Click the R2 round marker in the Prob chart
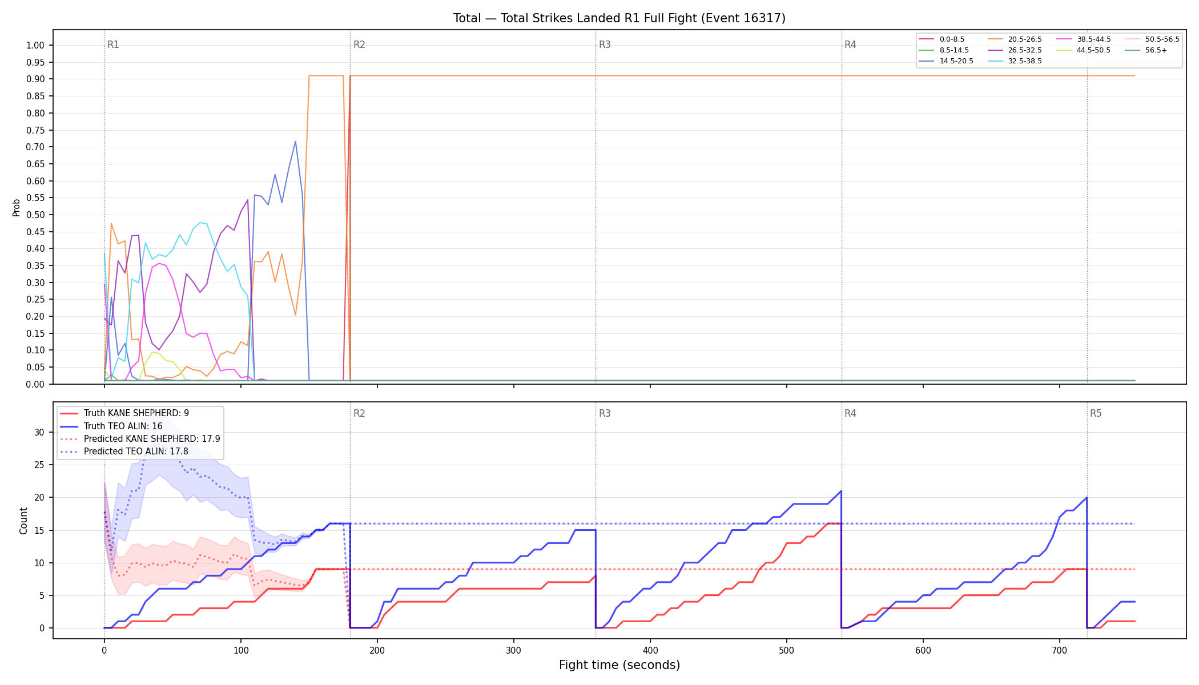The width and height of the screenshot is (1199, 685). [359, 45]
